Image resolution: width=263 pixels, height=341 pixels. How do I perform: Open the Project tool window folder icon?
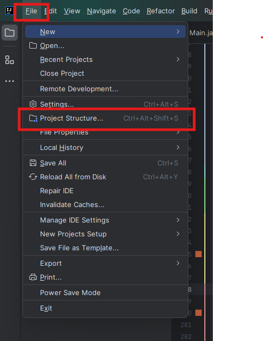point(10,33)
